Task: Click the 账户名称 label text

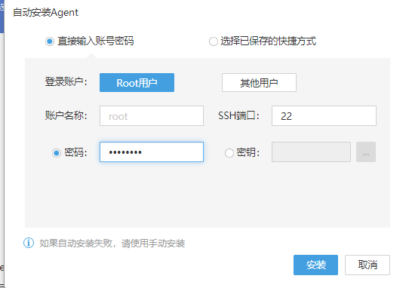Action: coord(66,115)
